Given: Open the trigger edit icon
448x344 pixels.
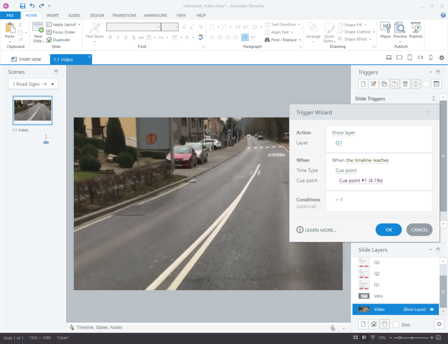Looking at the screenshot, I should pos(374,84).
